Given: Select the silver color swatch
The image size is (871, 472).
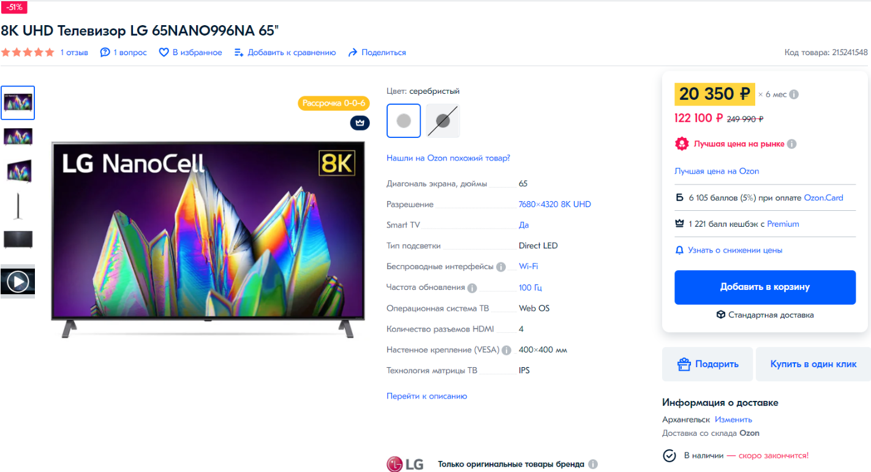Looking at the screenshot, I should [x=404, y=121].
